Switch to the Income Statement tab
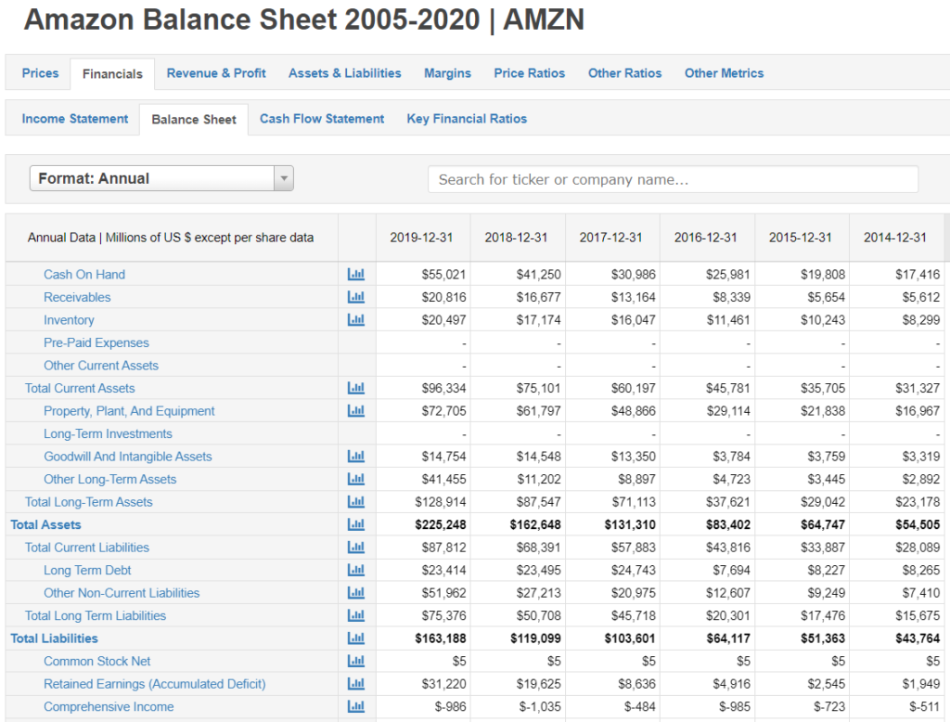 click(x=73, y=118)
